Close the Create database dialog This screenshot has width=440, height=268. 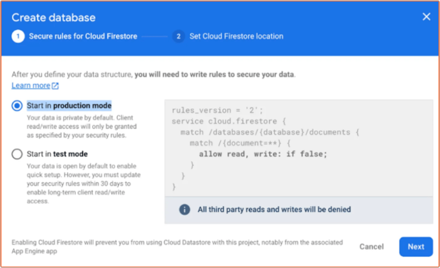426,17
